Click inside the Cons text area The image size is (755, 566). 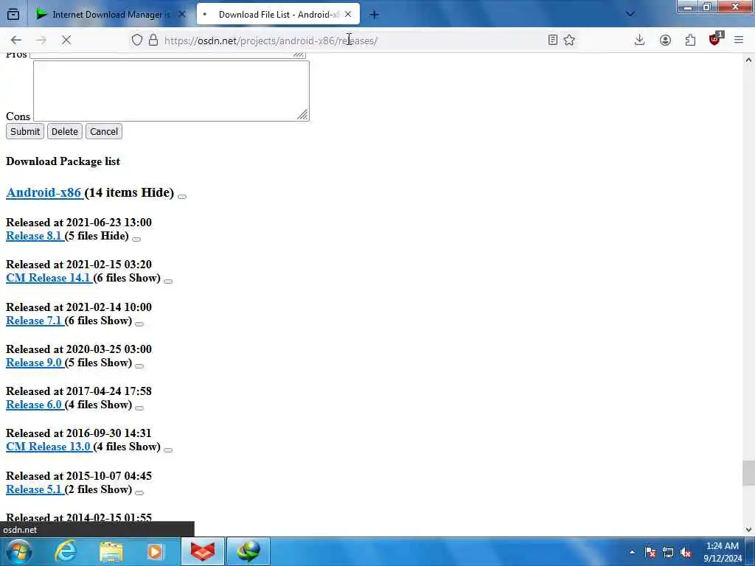click(x=171, y=91)
